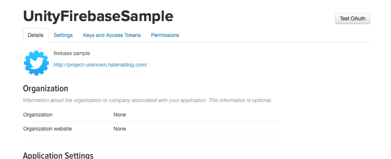The image size is (391, 159).
Task: Click the Organization website row label
Action: (47, 129)
